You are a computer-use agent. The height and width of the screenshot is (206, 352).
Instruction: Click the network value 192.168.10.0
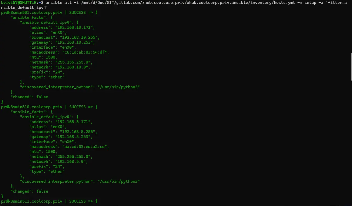click(71, 67)
